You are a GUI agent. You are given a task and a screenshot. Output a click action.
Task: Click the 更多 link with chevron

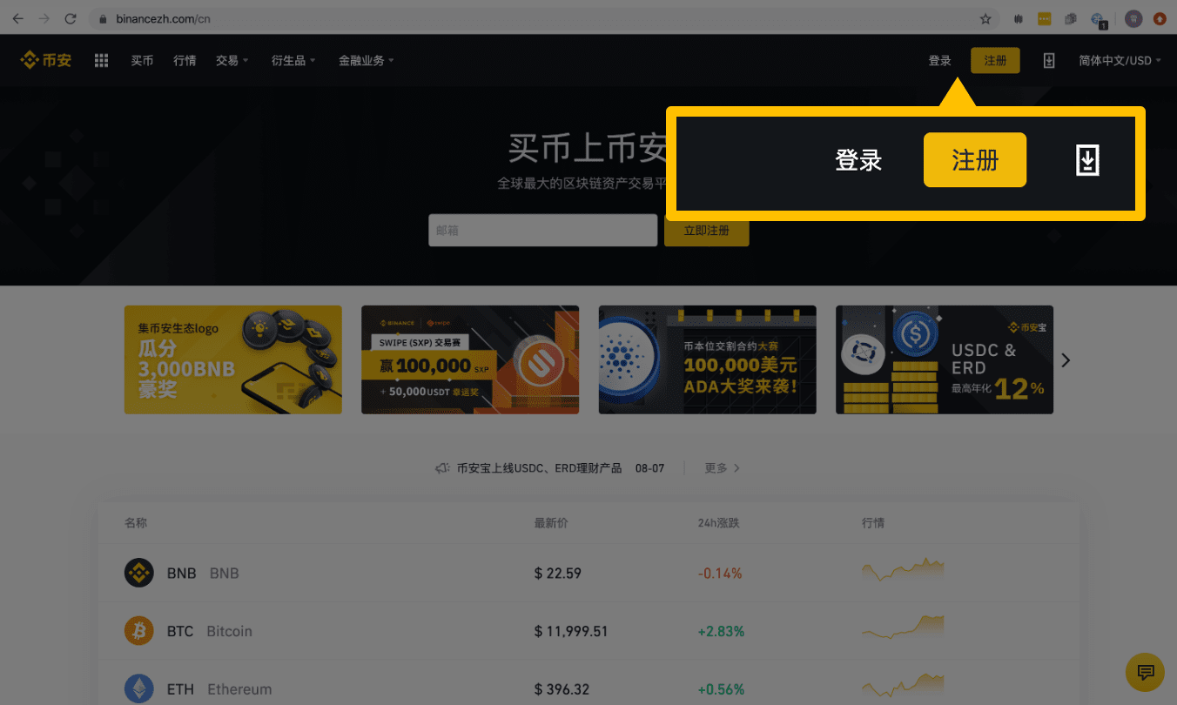point(723,468)
